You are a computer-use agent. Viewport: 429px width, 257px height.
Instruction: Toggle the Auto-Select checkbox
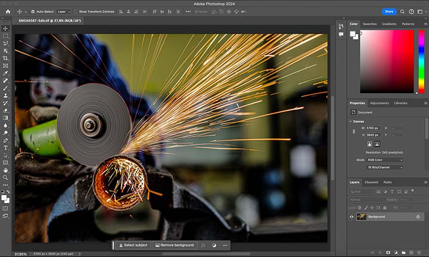coord(33,11)
